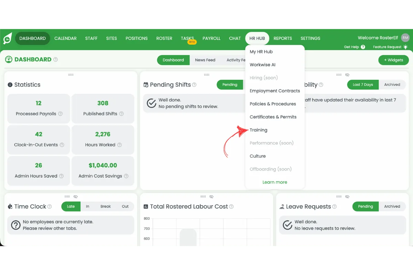
Task: Select Culture from HR Hub menu
Action: (258, 156)
